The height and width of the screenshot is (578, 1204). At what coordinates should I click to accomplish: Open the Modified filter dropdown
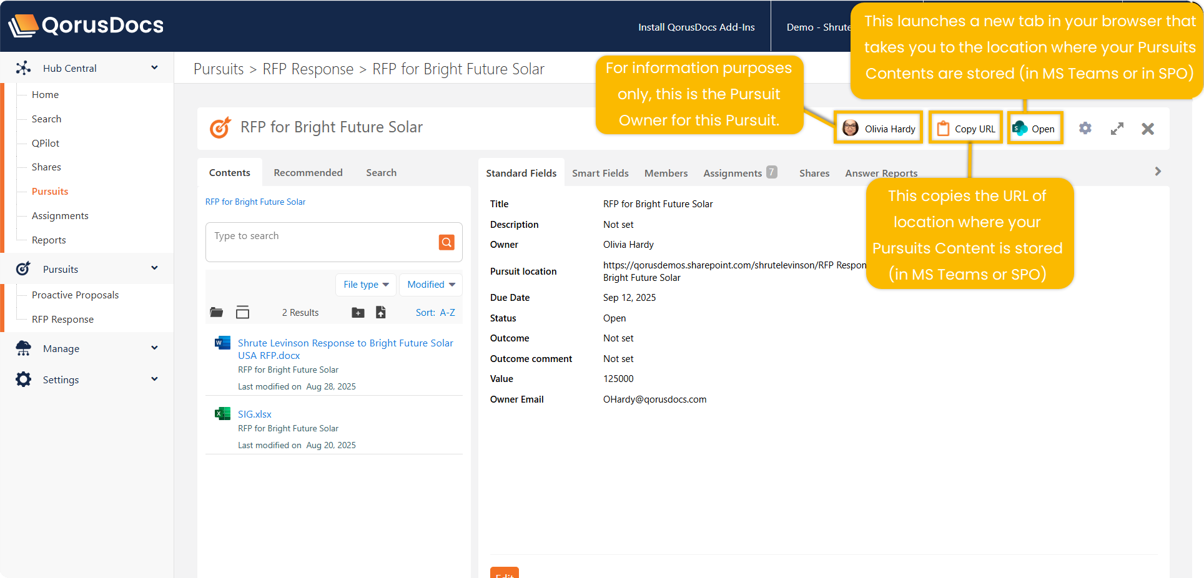click(x=431, y=285)
